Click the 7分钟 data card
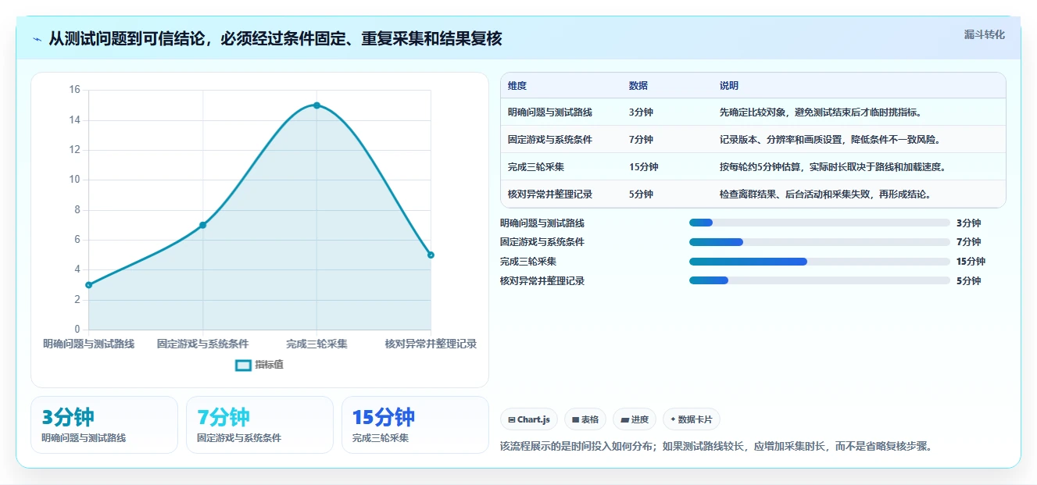Viewport: 1037px width, 485px height. [259, 425]
